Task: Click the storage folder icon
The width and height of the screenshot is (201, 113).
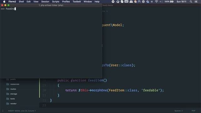Action: coord(8,94)
